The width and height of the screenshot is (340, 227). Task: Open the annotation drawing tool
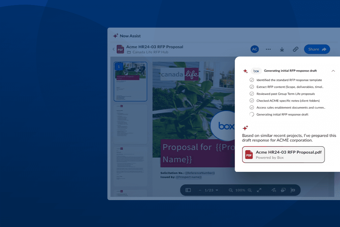[x=274, y=190]
